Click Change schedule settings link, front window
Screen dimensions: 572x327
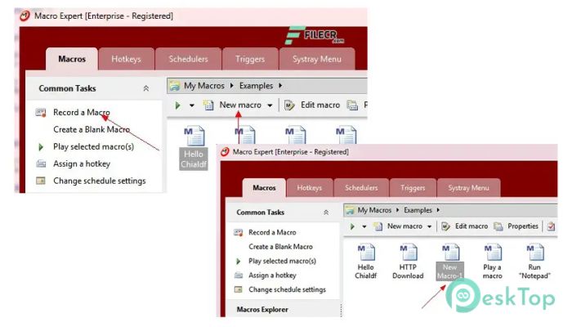(x=287, y=289)
